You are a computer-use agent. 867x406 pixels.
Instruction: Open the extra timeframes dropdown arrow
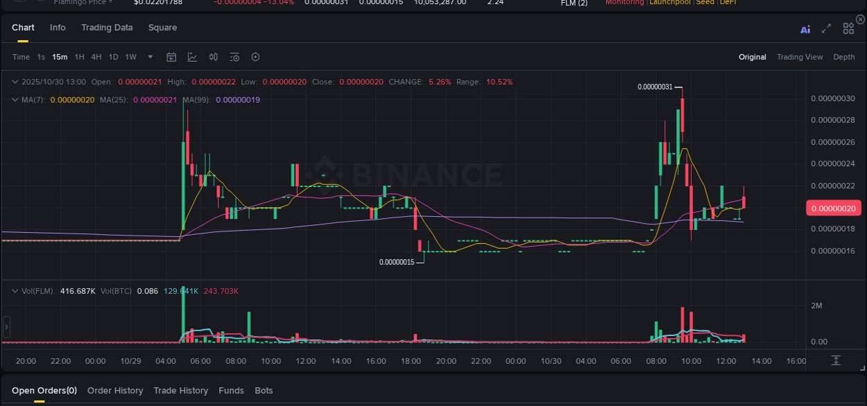click(x=150, y=58)
